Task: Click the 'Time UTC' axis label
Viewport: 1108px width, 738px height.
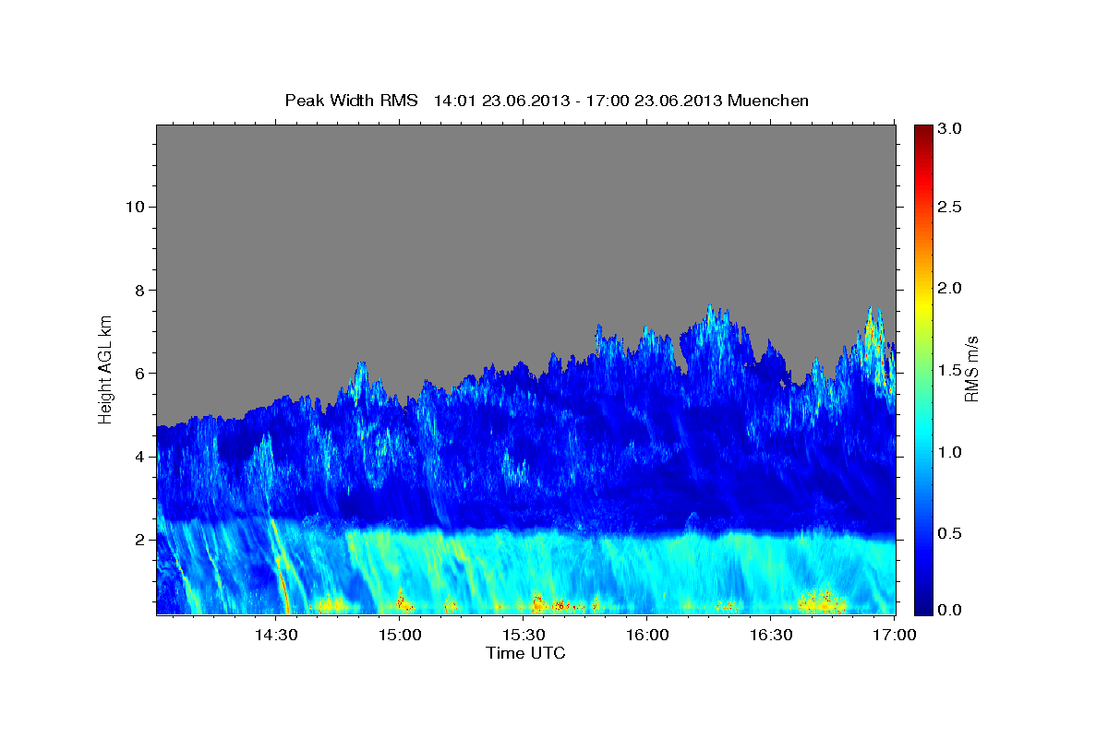Action: pos(525,653)
